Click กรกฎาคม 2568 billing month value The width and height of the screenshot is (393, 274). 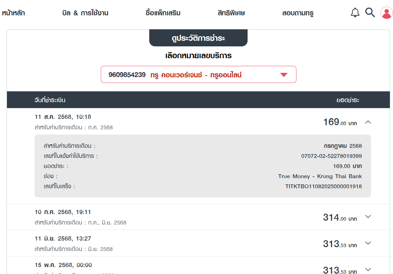tap(343, 146)
